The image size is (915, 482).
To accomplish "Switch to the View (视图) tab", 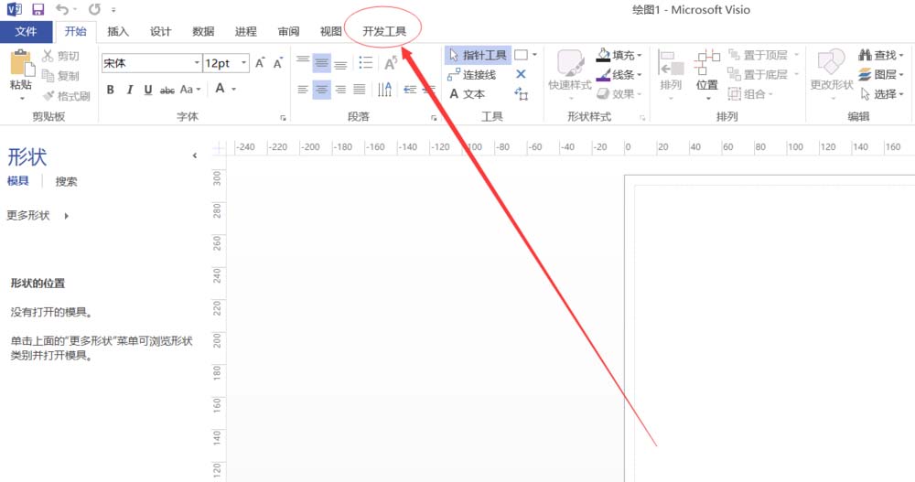I will click(331, 31).
